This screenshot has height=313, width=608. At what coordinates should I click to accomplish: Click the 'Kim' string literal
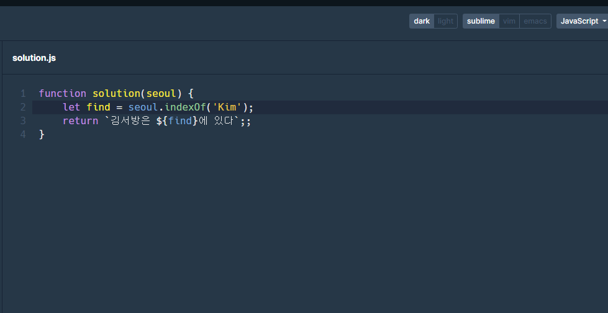point(227,107)
